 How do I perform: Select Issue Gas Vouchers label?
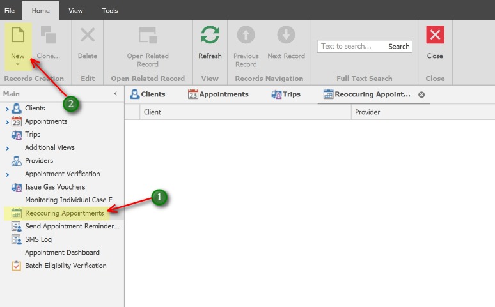(x=55, y=187)
